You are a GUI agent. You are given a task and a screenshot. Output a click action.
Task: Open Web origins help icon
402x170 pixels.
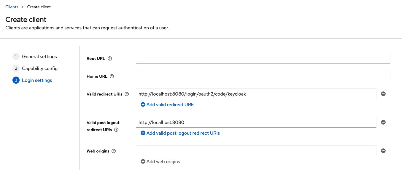tap(114, 151)
